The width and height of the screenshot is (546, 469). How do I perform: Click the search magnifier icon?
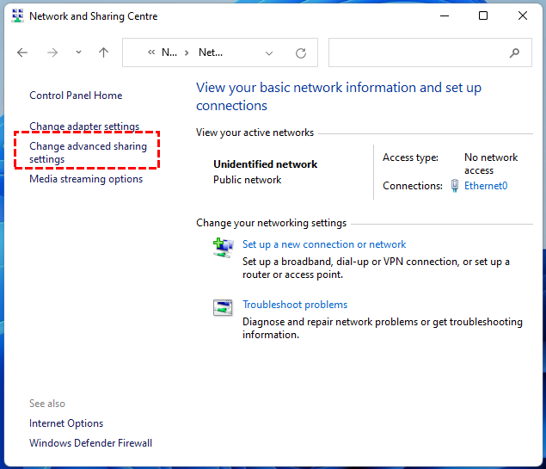[514, 52]
